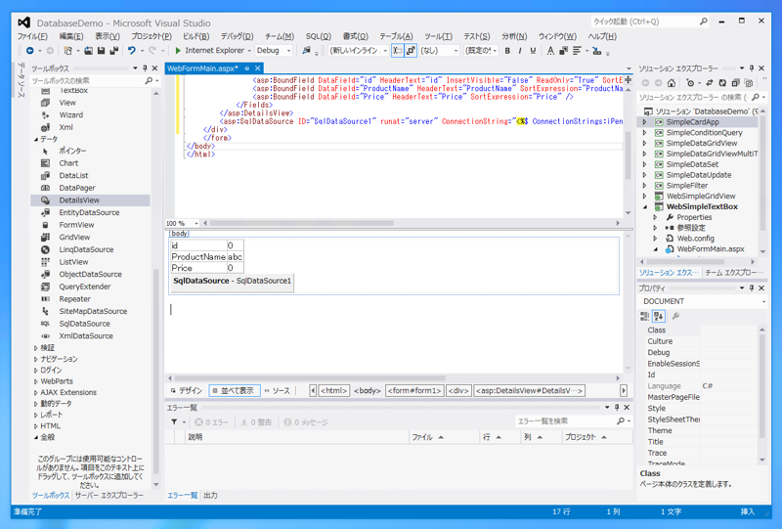This screenshot has width=782, height=529.
Task: Click SqlDataSource1 control in designer
Action: (x=232, y=281)
